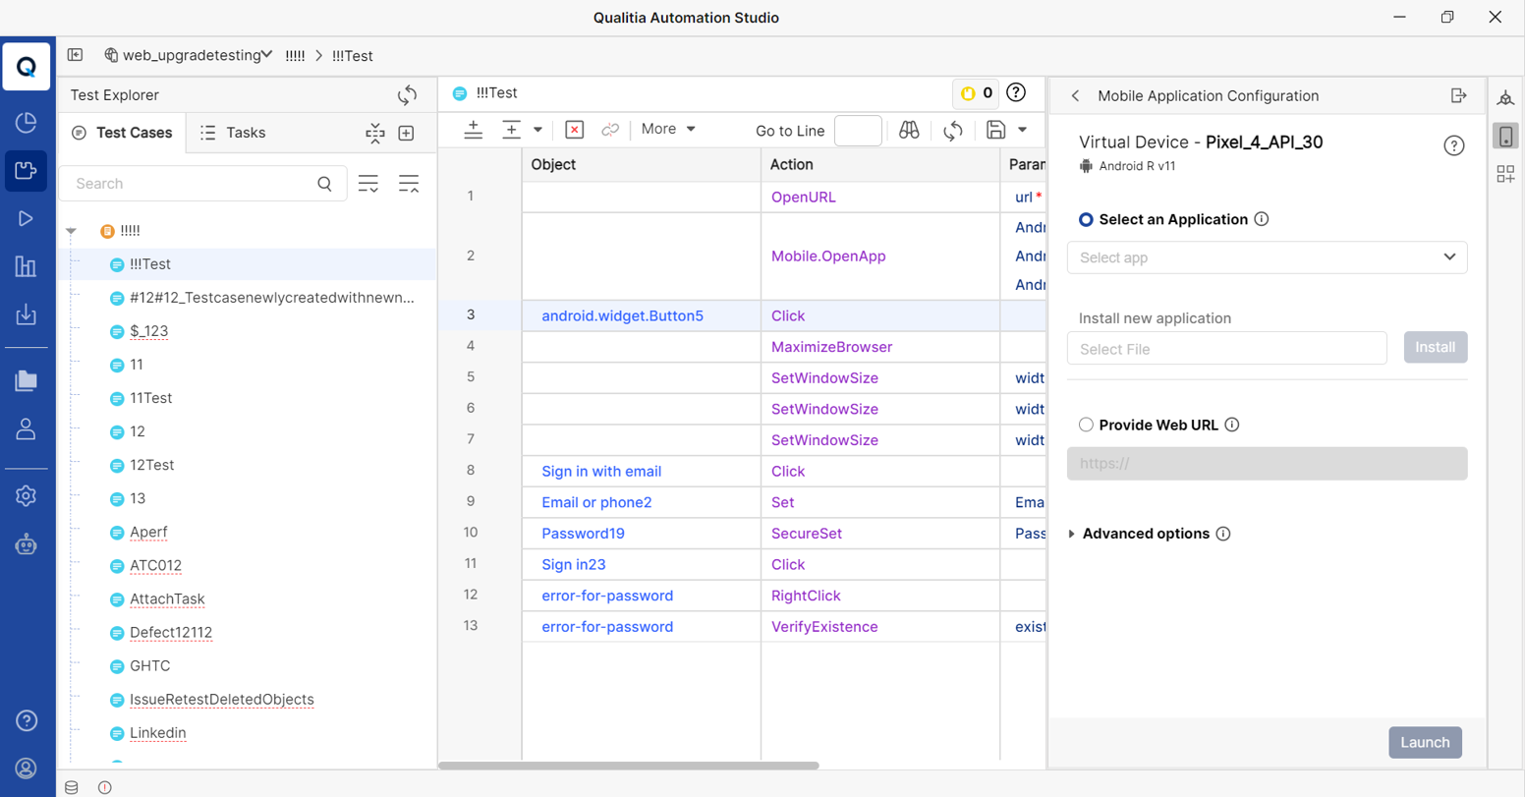Click the Install button
The image size is (1525, 797).
(1436, 347)
